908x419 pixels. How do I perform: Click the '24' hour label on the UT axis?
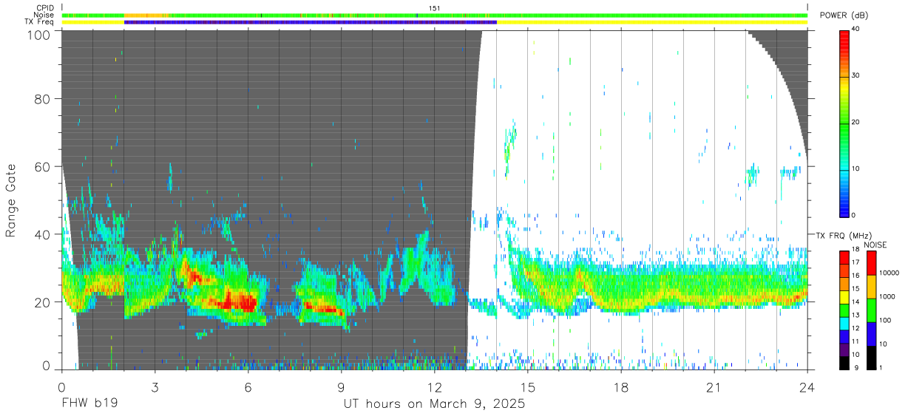tap(807, 386)
